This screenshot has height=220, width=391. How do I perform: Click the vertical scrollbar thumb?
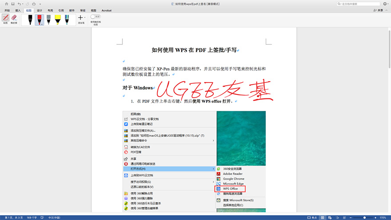[389, 49]
